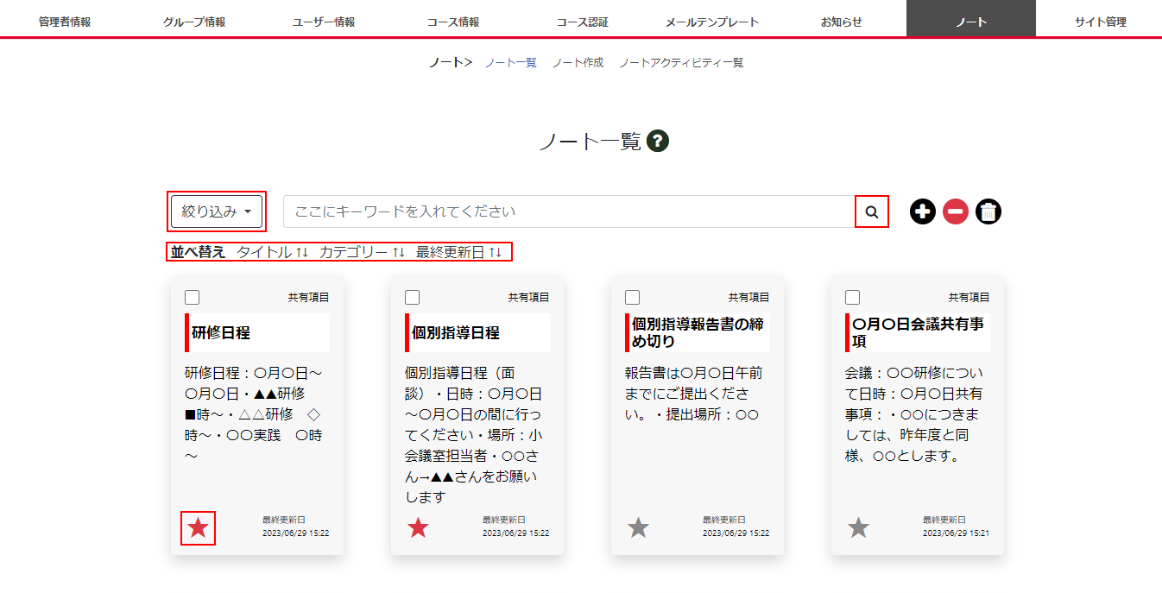The image size is (1162, 593).
Task: Click the trash delete icon
Action: tap(988, 211)
